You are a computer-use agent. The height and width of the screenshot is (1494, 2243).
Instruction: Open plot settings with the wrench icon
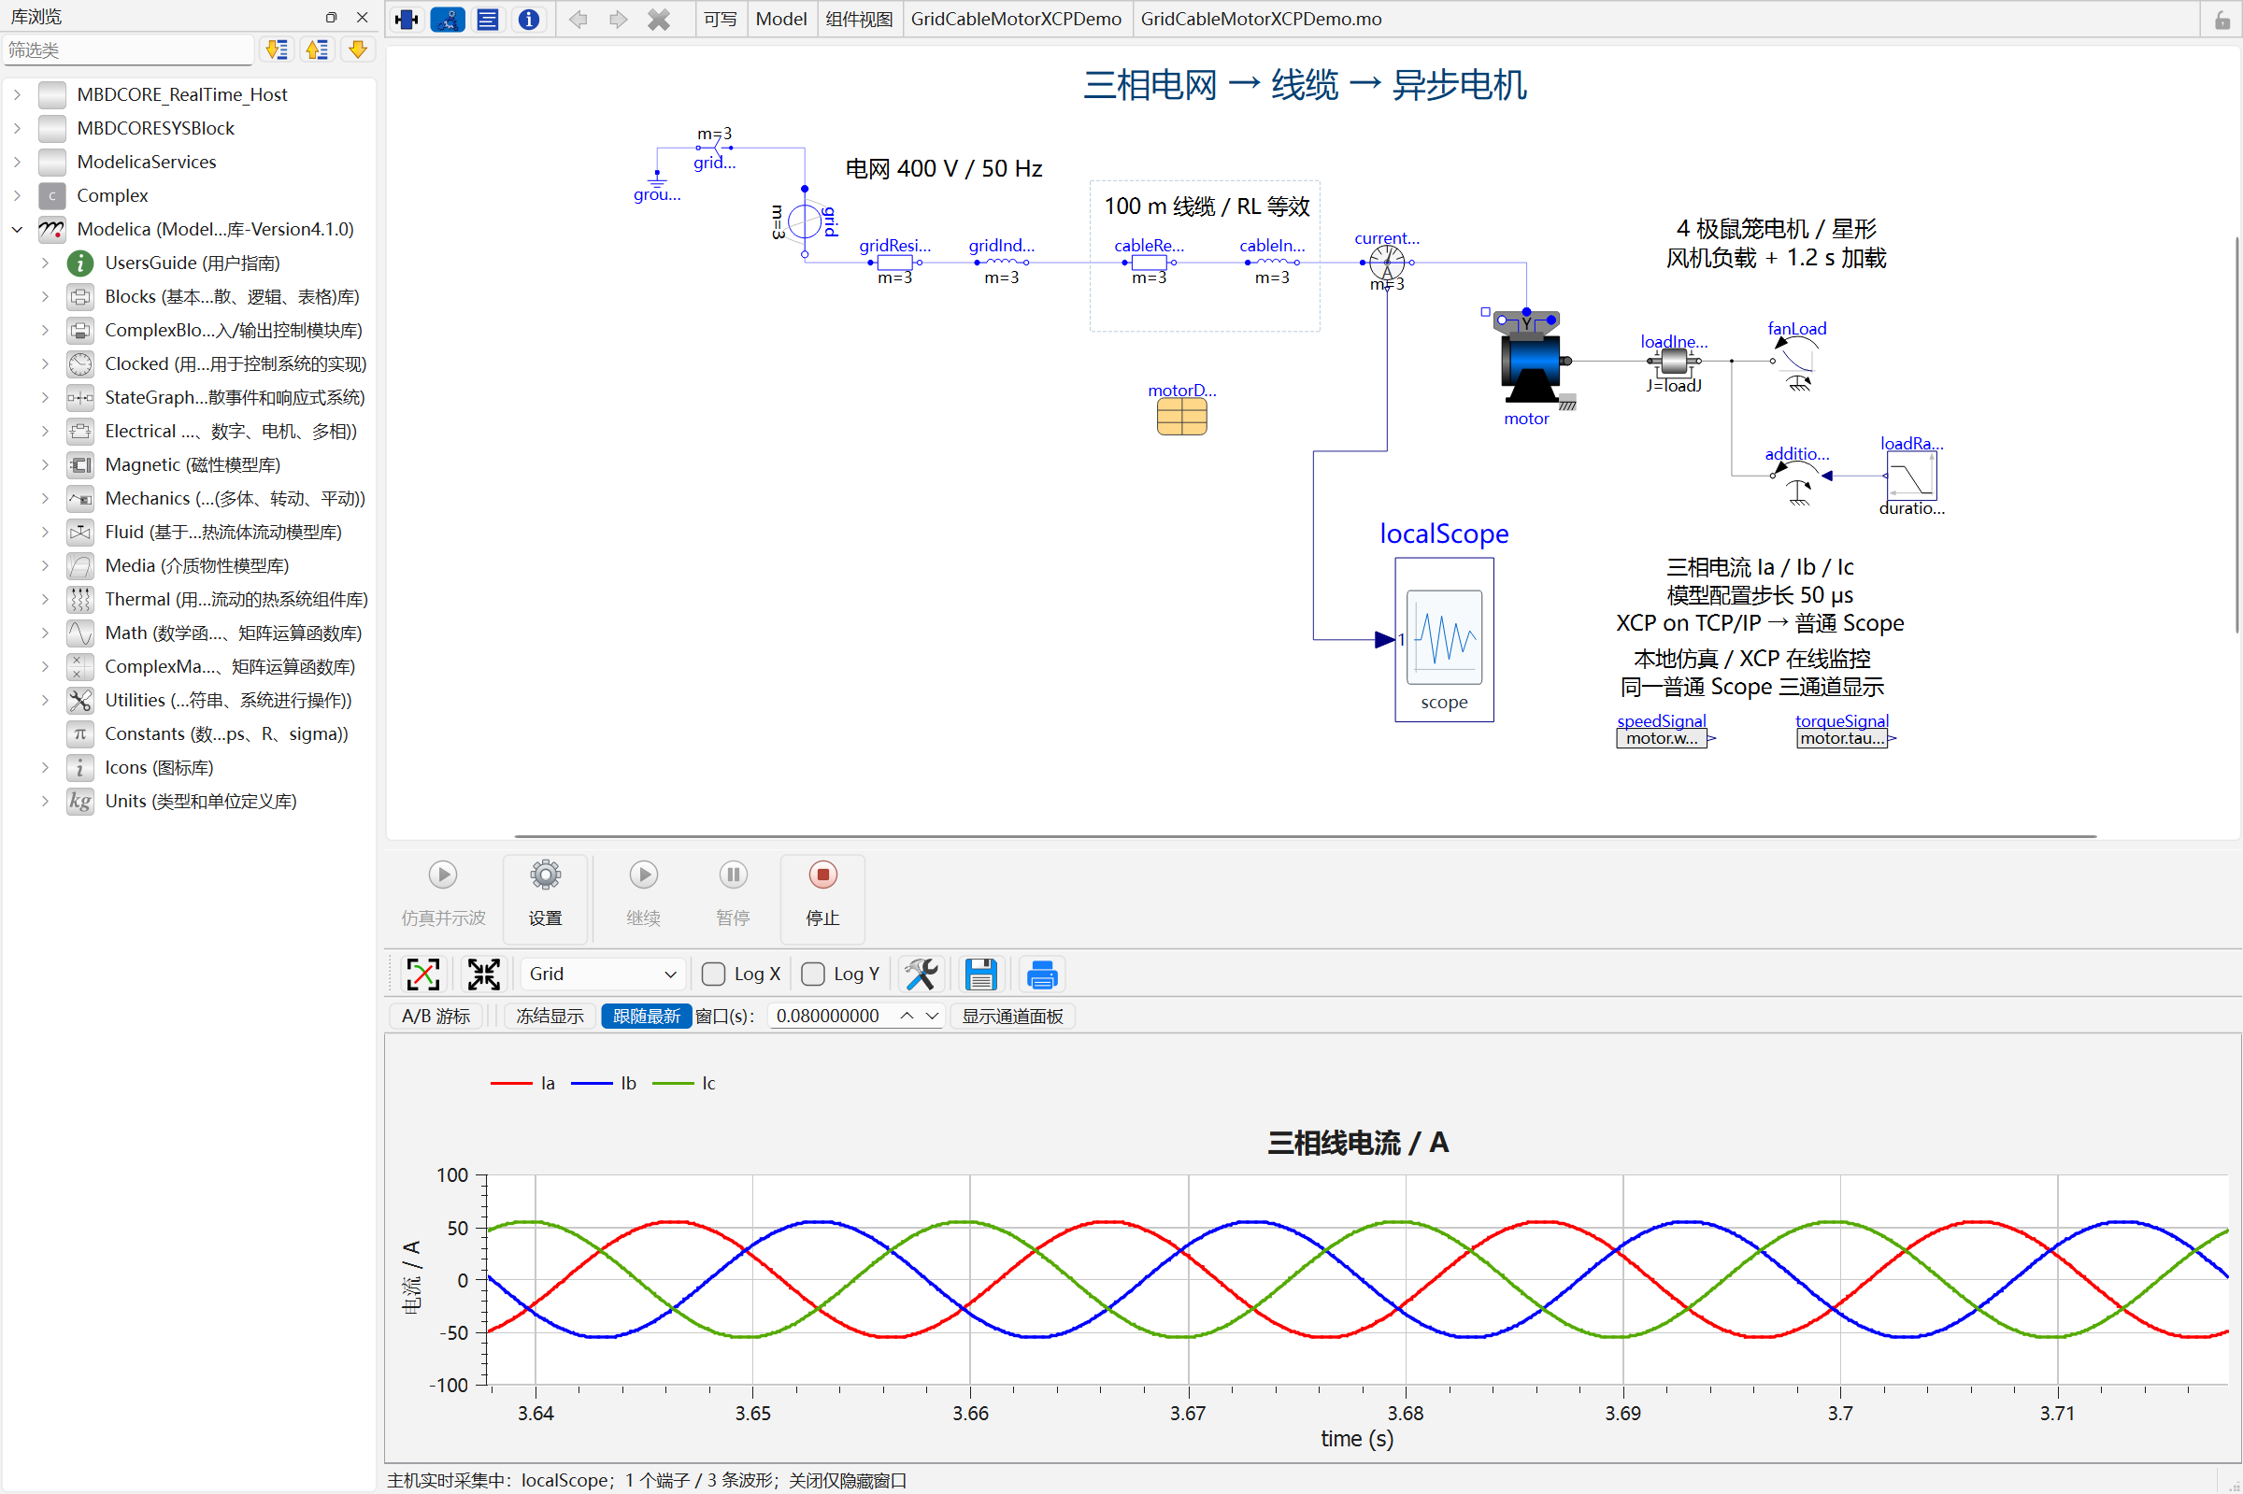click(x=921, y=974)
